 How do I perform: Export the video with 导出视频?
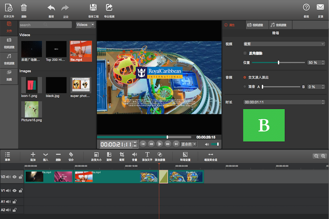click(x=109, y=8)
